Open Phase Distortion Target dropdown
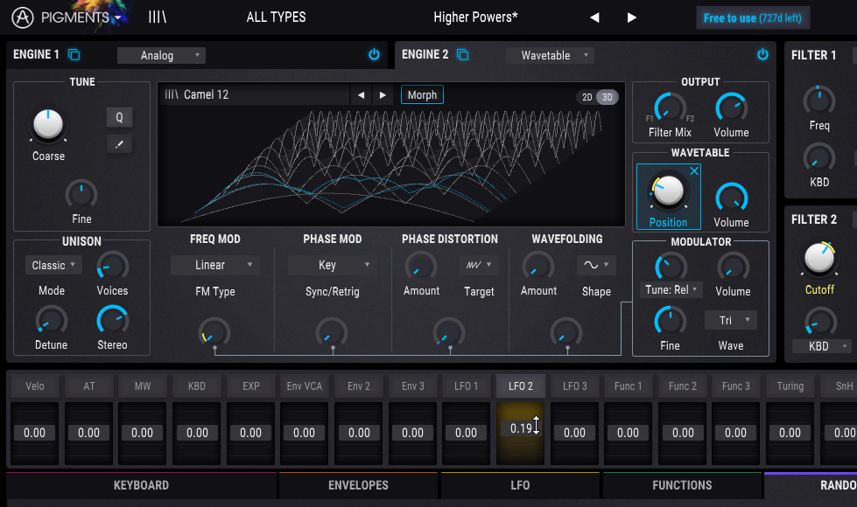This screenshot has width=857, height=507. click(479, 265)
